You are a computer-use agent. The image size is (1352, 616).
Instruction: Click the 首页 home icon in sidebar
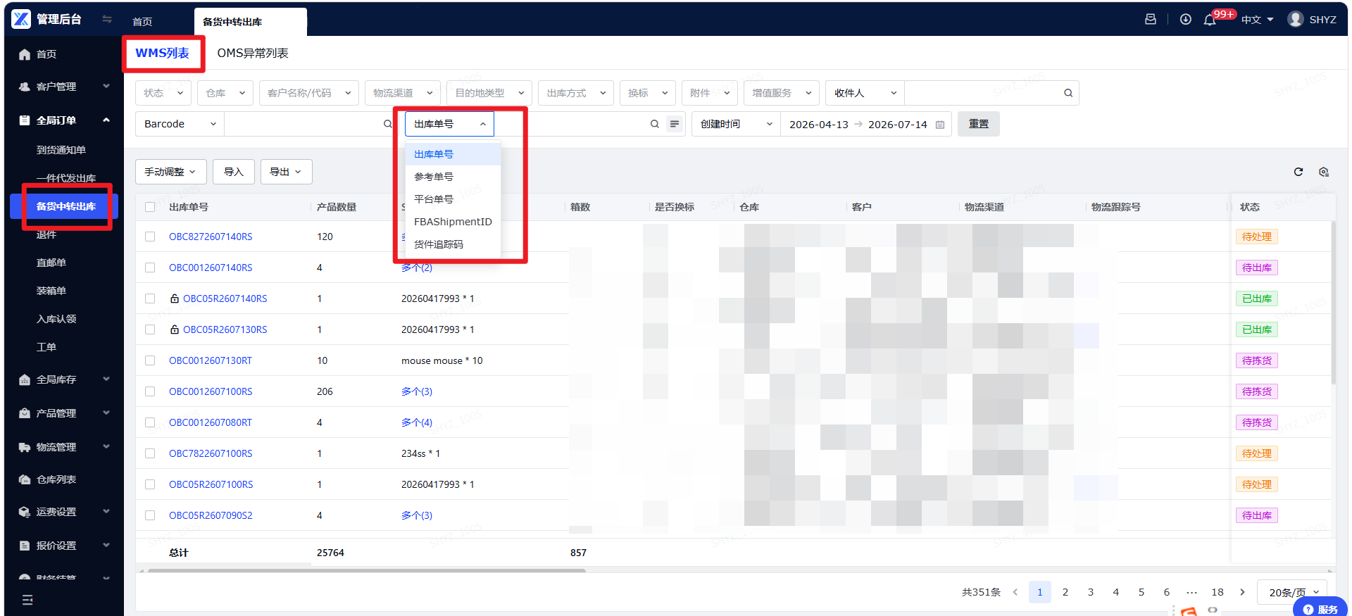click(25, 54)
